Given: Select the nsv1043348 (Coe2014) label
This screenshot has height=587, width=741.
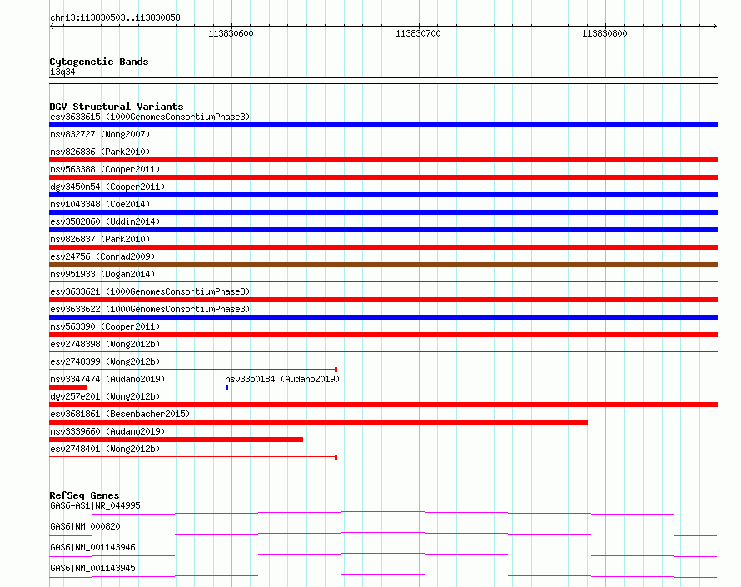Looking at the screenshot, I should [100, 204].
